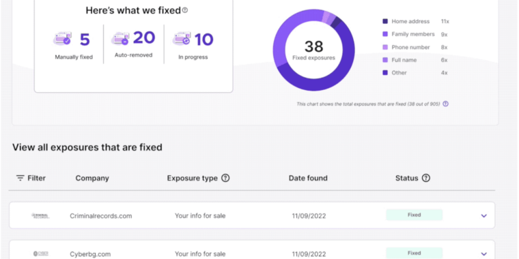The image size is (519, 259).
Task: Click the Exposure type help icon
Action: [225, 178]
